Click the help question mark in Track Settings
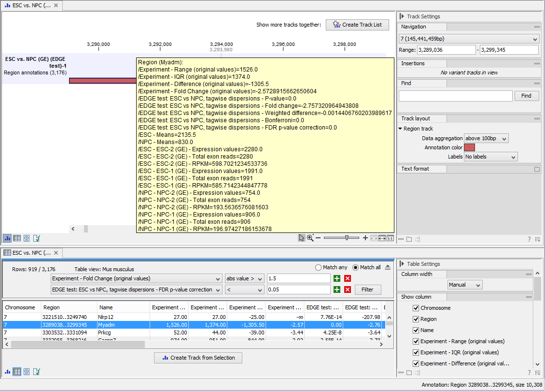The image size is (545, 391). coord(530,238)
